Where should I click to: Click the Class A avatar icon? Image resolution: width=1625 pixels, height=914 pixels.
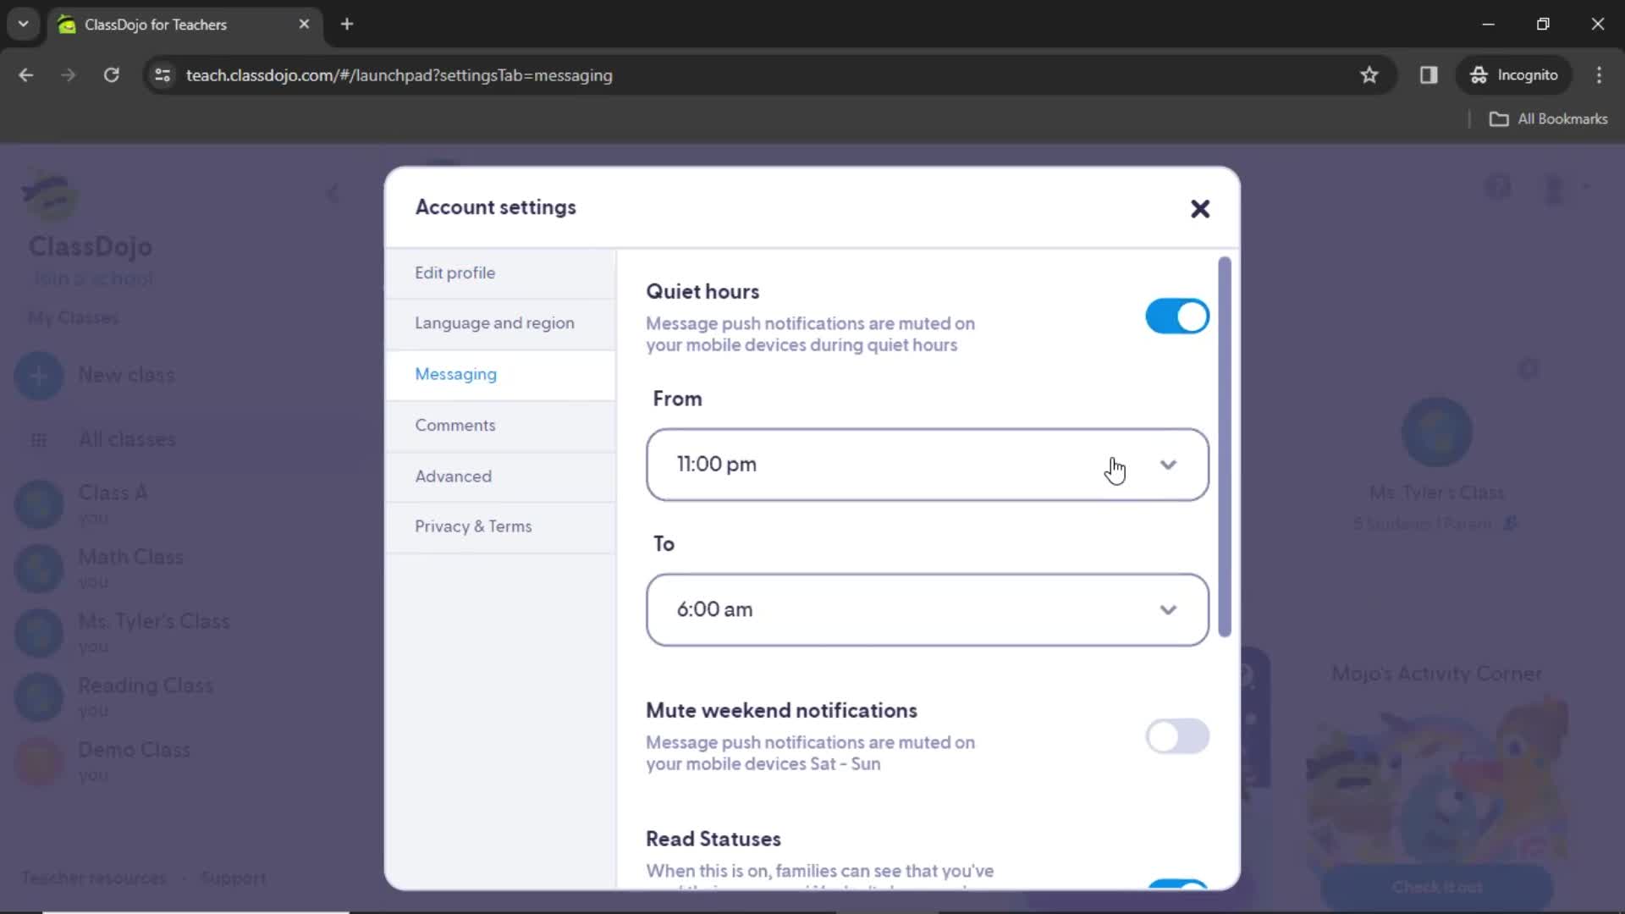tap(39, 504)
